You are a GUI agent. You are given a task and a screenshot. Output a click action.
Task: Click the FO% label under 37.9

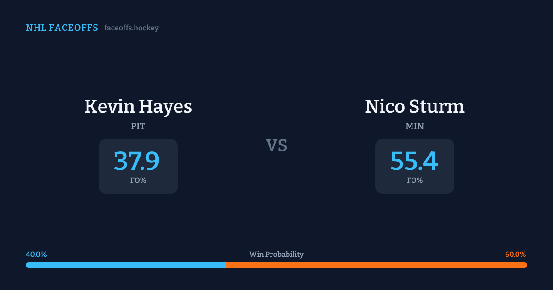pos(138,180)
